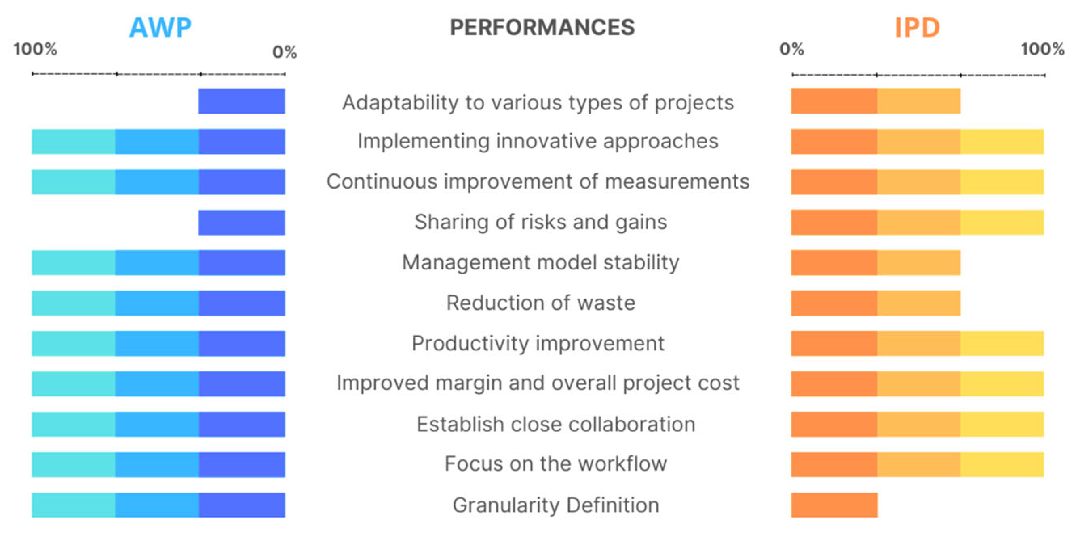This screenshot has width=1078, height=539.
Task: Select the 'Continuous improvement of measurements' label
Action: click(538, 182)
